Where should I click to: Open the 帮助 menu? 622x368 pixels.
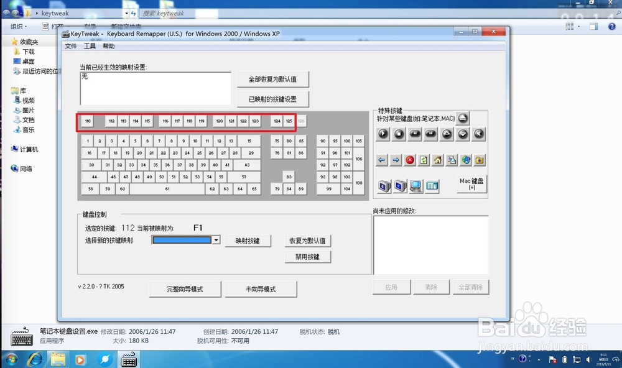pos(109,46)
